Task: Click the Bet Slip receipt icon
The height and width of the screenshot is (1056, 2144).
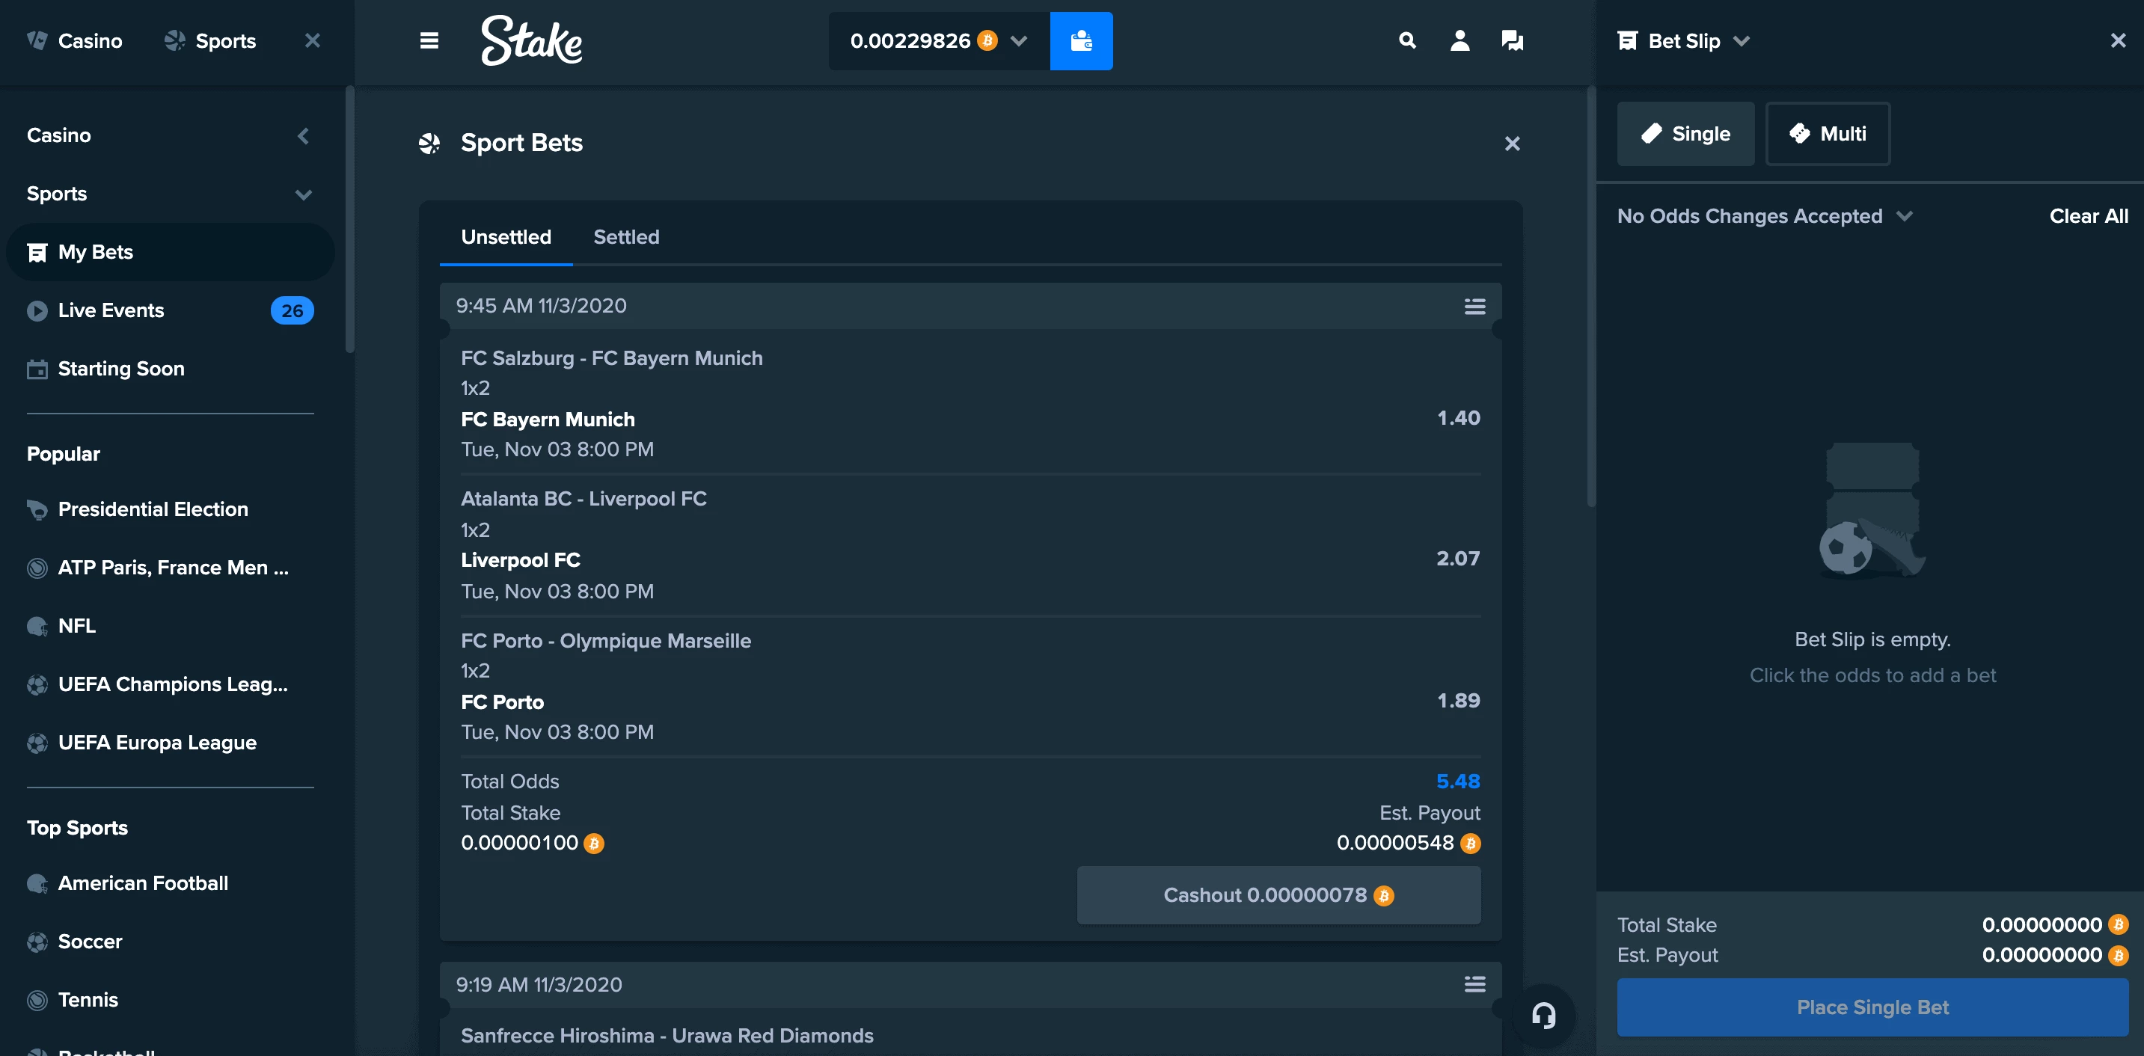Action: [x=1627, y=41]
